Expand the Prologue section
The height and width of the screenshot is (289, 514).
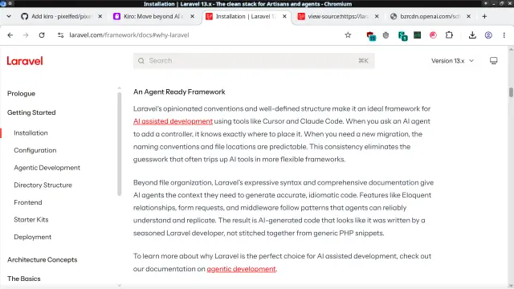point(22,94)
